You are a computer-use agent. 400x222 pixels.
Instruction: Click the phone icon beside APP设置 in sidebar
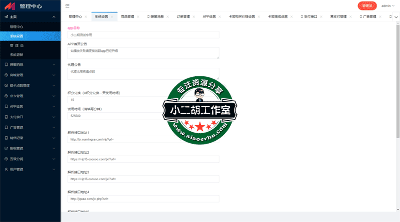[x=6, y=106]
